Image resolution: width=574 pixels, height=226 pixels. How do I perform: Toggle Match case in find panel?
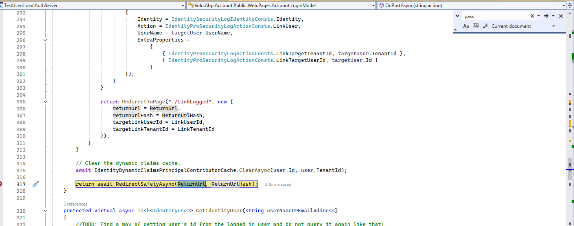[x=466, y=26]
